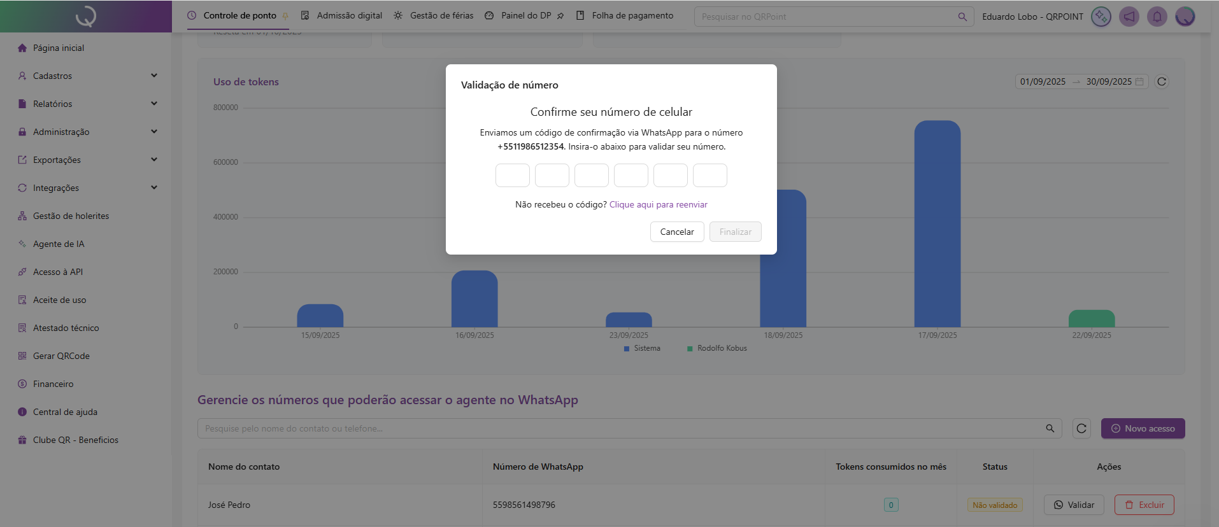This screenshot has width=1219, height=527.
Task: Toggle Rodolfo Kobus series in legend
Action: point(717,348)
